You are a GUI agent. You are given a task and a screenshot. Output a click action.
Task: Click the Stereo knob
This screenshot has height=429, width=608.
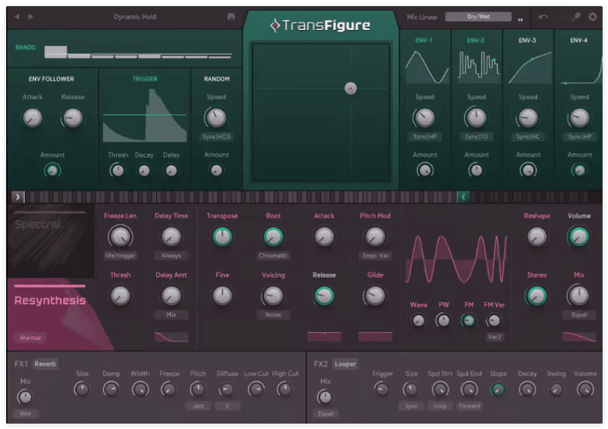(536, 296)
